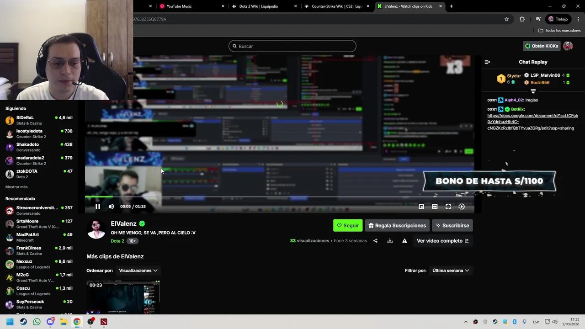Close the YouTube Music tab
585x329 pixels.
click(223, 6)
